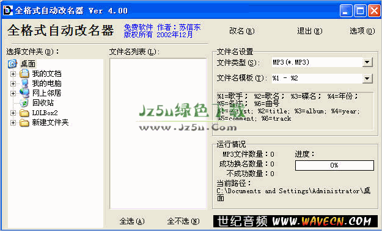Viewport: 382px width, 231px height.
Task: Click the current path C:\Documents and Settings text
Action: (293, 194)
